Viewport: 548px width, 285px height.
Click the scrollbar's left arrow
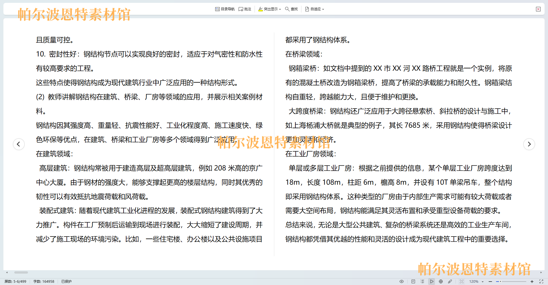7,272
